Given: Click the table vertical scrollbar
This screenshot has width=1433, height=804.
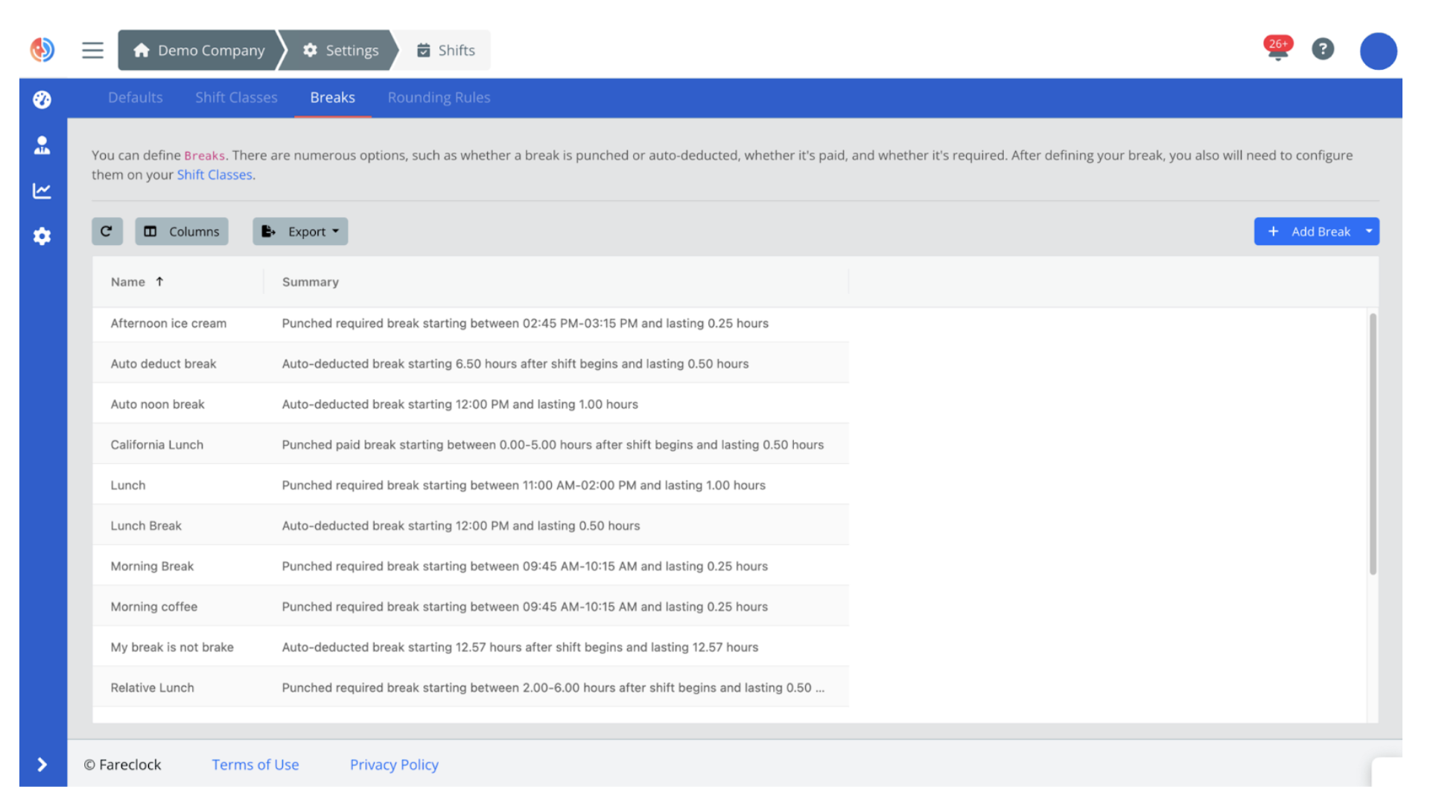Looking at the screenshot, I should (1373, 444).
